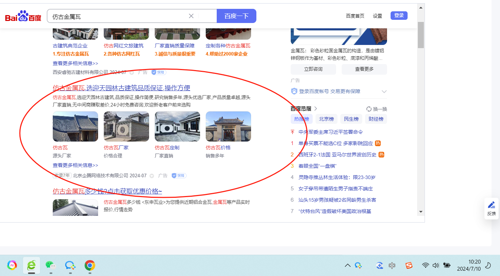This screenshot has width=500, height=276.
Task: Click the scrollbar up arrow
Action: click(421, 7)
